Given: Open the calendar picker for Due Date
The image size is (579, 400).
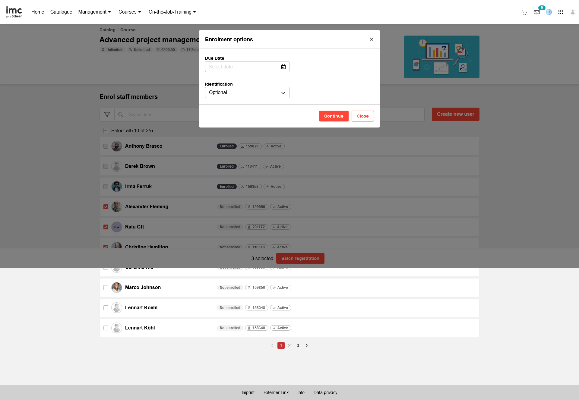Looking at the screenshot, I should (x=283, y=67).
